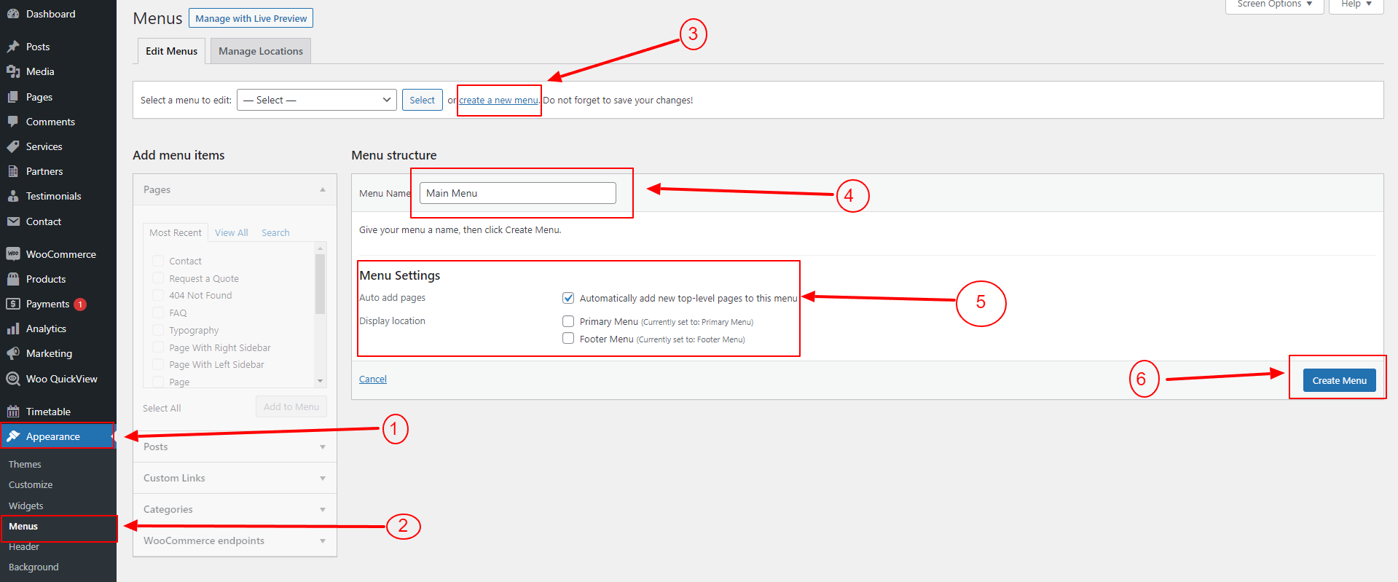Click the Analytics bar chart icon
1398x582 pixels.
tap(13, 329)
